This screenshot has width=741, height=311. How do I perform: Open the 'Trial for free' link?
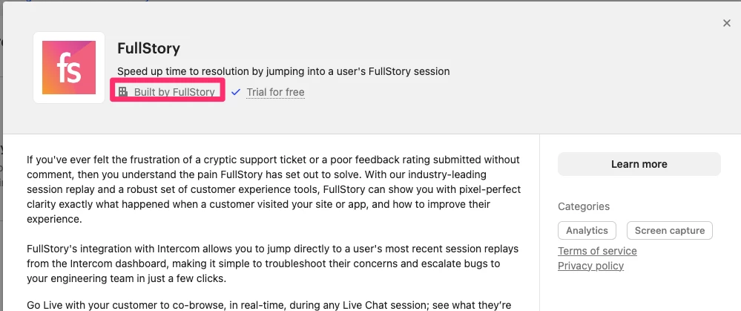tap(275, 92)
